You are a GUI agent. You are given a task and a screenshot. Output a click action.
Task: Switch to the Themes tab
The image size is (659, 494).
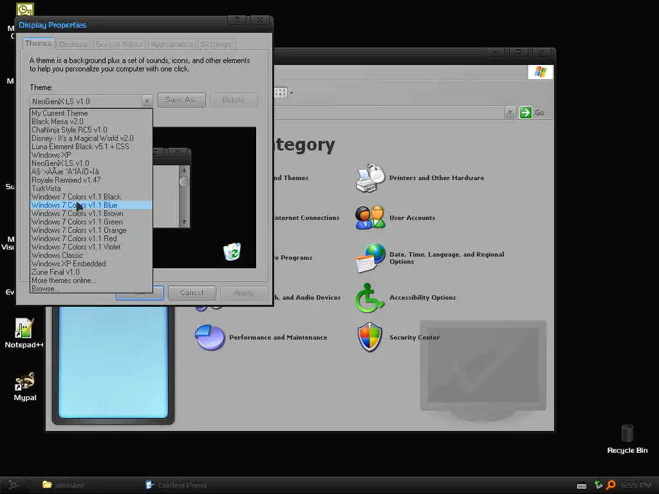(38, 43)
